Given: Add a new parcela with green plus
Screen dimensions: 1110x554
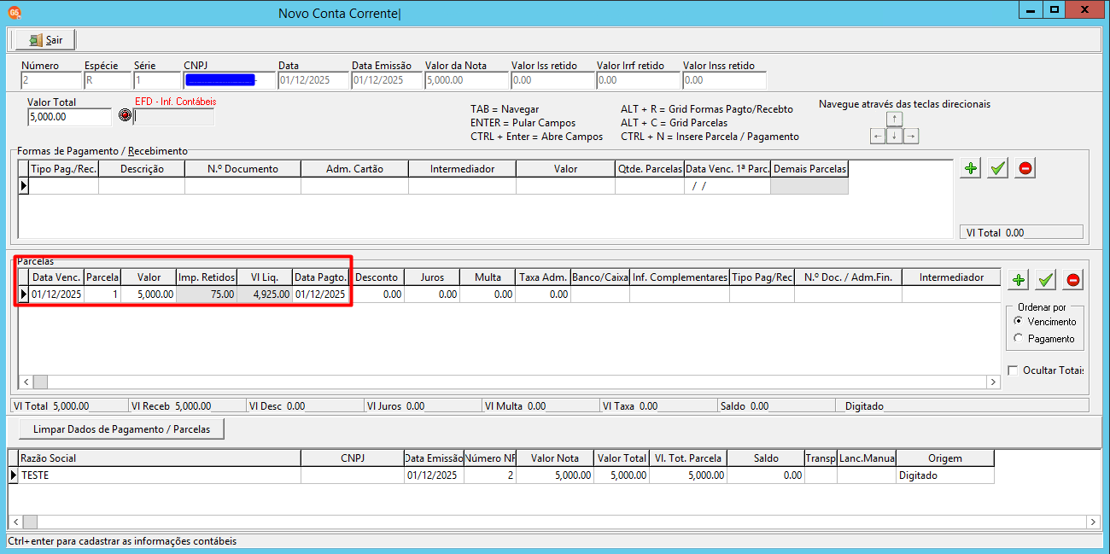Looking at the screenshot, I should (1019, 279).
